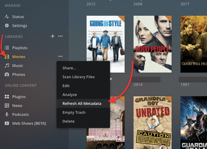The width and height of the screenshot is (207, 149).
Task: Click the Status pulse icon
Action: pyautogui.click(x=7, y=17)
